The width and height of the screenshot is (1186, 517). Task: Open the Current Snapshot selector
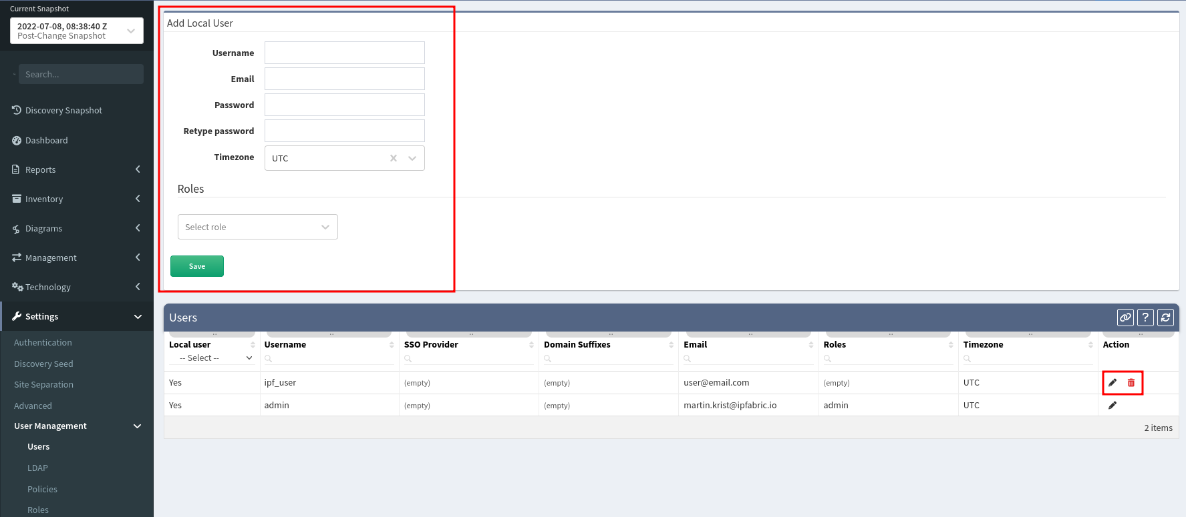click(x=77, y=31)
